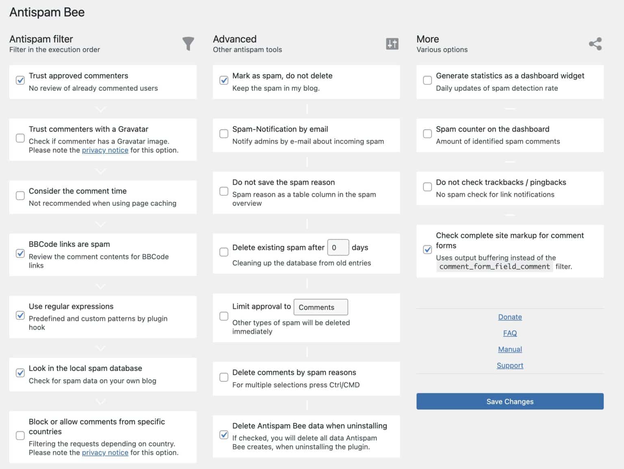Enable Do not check trackbacks / pingbacks
The width and height of the screenshot is (624, 469).
pyautogui.click(x=427, y=187)
